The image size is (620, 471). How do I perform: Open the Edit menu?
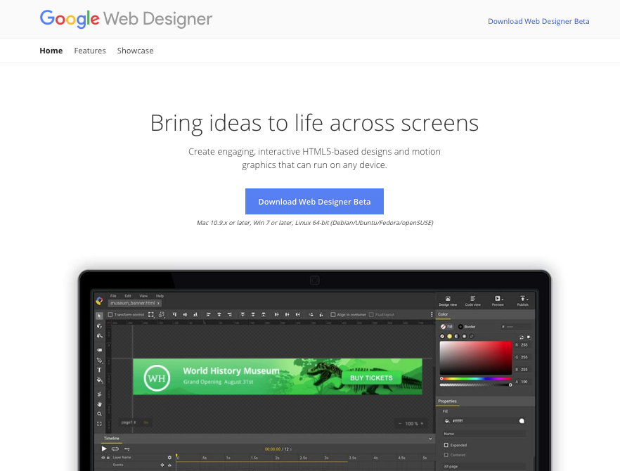[x=128, y=296]
